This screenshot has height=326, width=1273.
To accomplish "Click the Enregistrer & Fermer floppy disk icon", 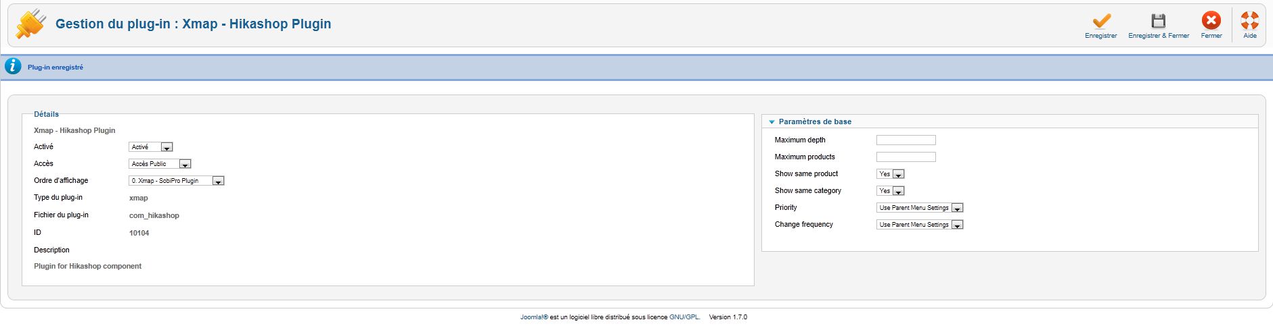I will click(x=1159, y=21).
